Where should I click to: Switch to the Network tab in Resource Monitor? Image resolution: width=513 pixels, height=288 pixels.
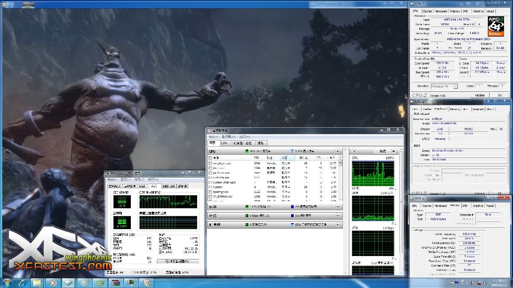click(x=261, y=143)
